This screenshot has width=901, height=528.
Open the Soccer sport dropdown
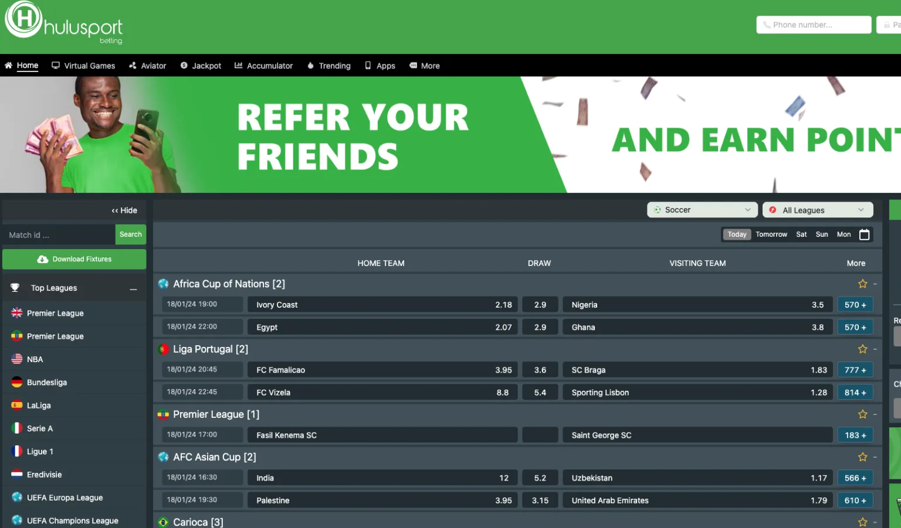pyautogui.click(x=702, y=210)
